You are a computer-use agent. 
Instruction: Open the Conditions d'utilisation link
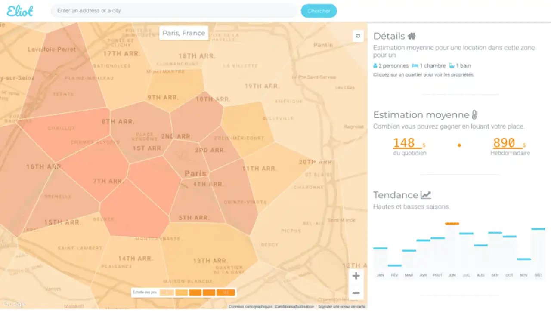(295, 307)
